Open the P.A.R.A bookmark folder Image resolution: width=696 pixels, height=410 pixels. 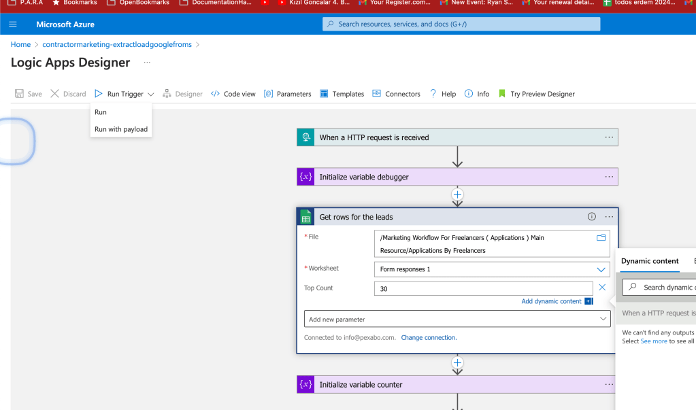[x=25, y=3]
